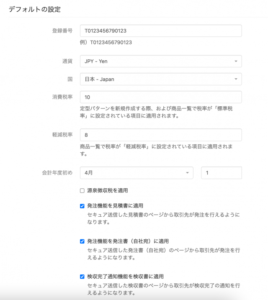This screenshot has height=300, width=268.
Task: Click the example text 例）T0123456790123
Action: tap(106, 43)
